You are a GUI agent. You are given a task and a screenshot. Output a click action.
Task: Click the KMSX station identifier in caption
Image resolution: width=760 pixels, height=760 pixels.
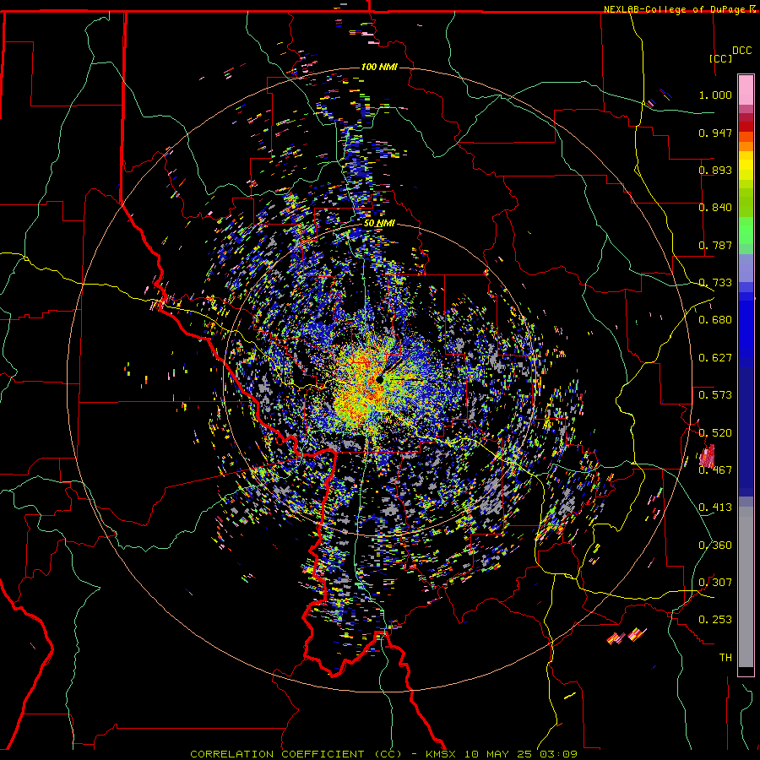click(x=442, y=754)
